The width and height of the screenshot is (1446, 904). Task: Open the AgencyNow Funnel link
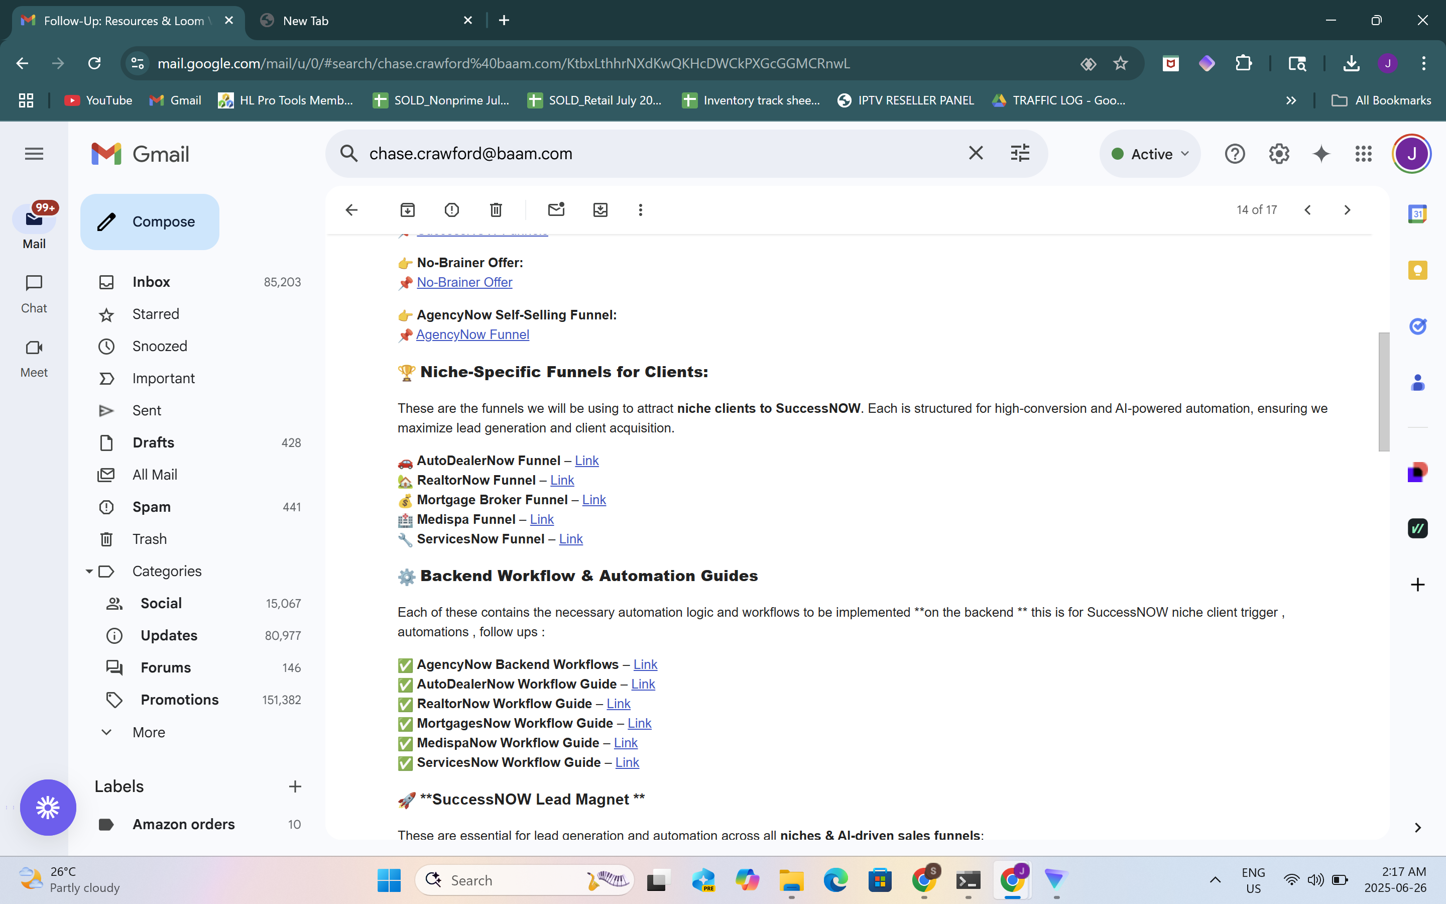click(472, 335)
